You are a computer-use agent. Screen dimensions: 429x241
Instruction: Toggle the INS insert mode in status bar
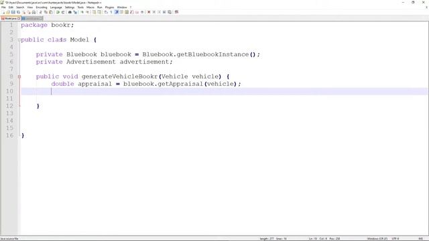[420, 239]
